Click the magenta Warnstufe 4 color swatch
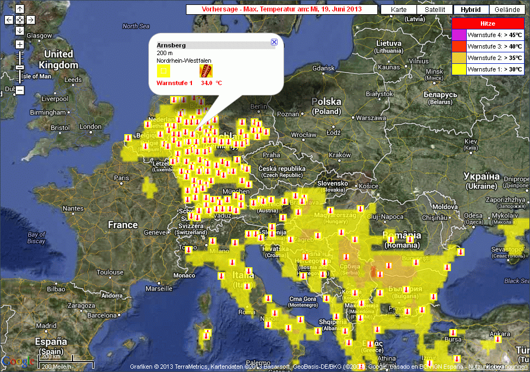The image size is (530, 372). coord(459,34)
